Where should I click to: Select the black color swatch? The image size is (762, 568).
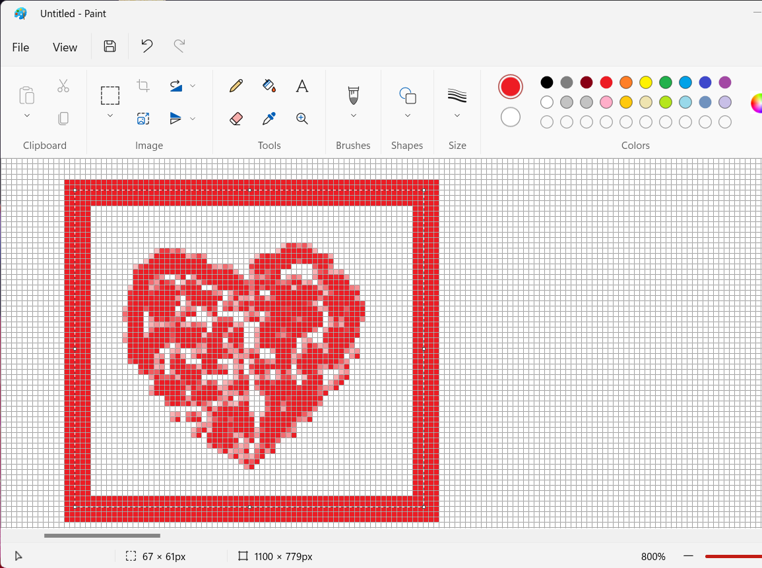tap(546, 82)
